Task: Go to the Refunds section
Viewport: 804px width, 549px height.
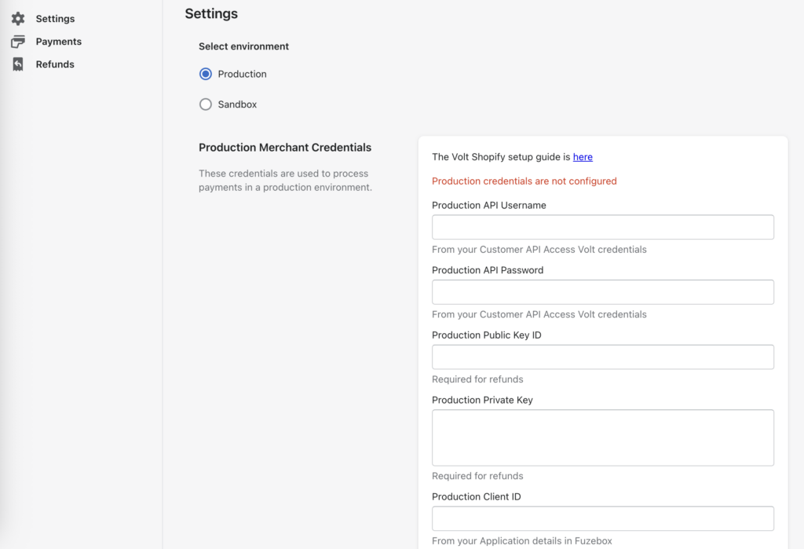Action: point(55,64)
